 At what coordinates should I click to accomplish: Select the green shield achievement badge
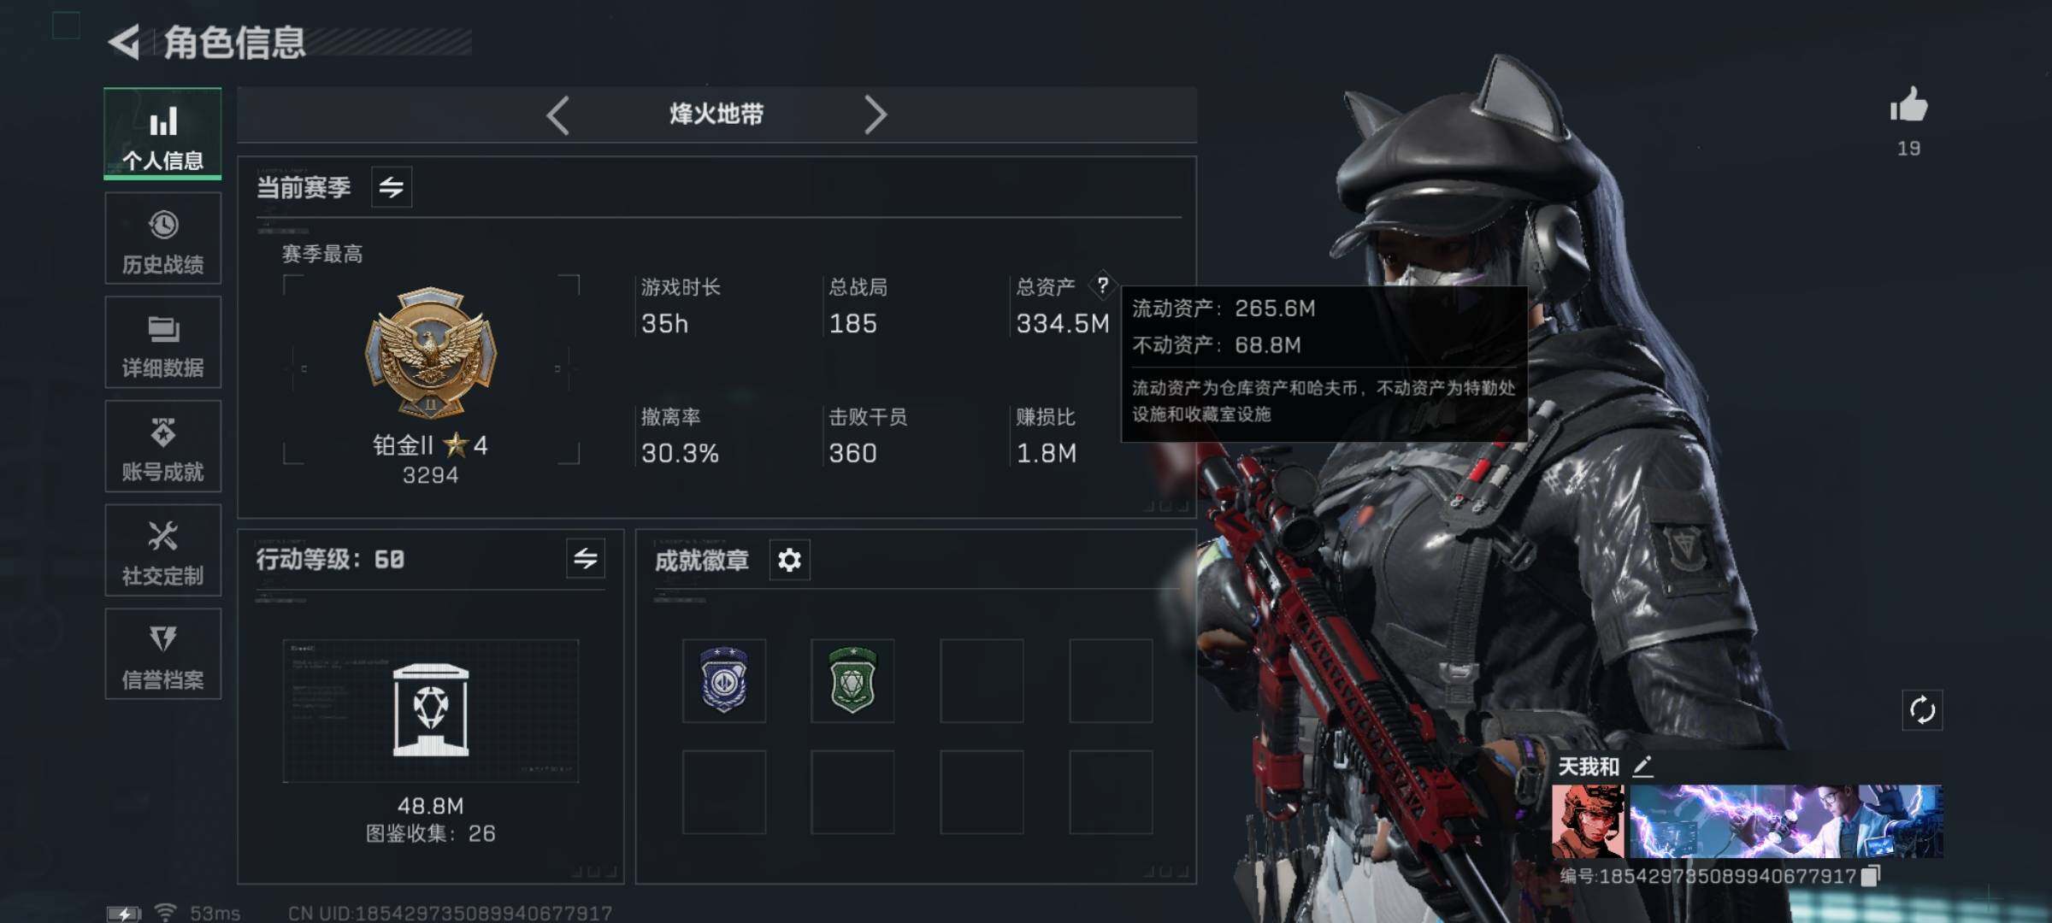click(852, 680)
